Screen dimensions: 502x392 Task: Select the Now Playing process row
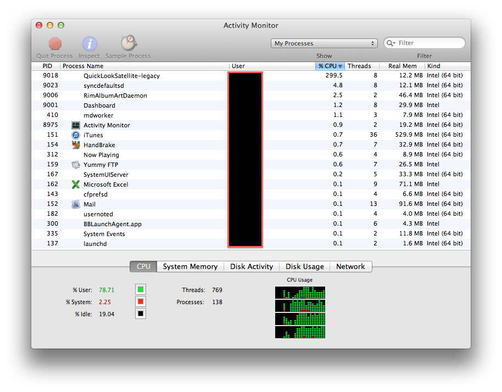(x=251, y=155)
